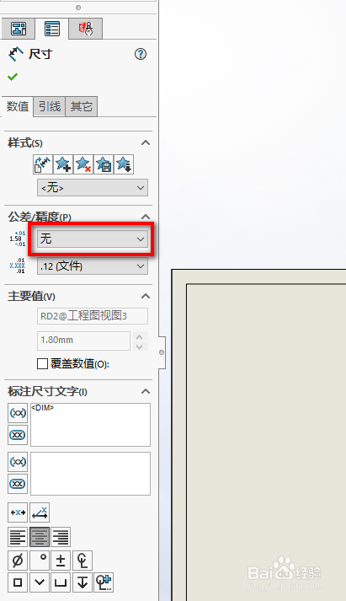Click the add parentheses button
This screenshot has width=346, height=601.
click(18, 413)
